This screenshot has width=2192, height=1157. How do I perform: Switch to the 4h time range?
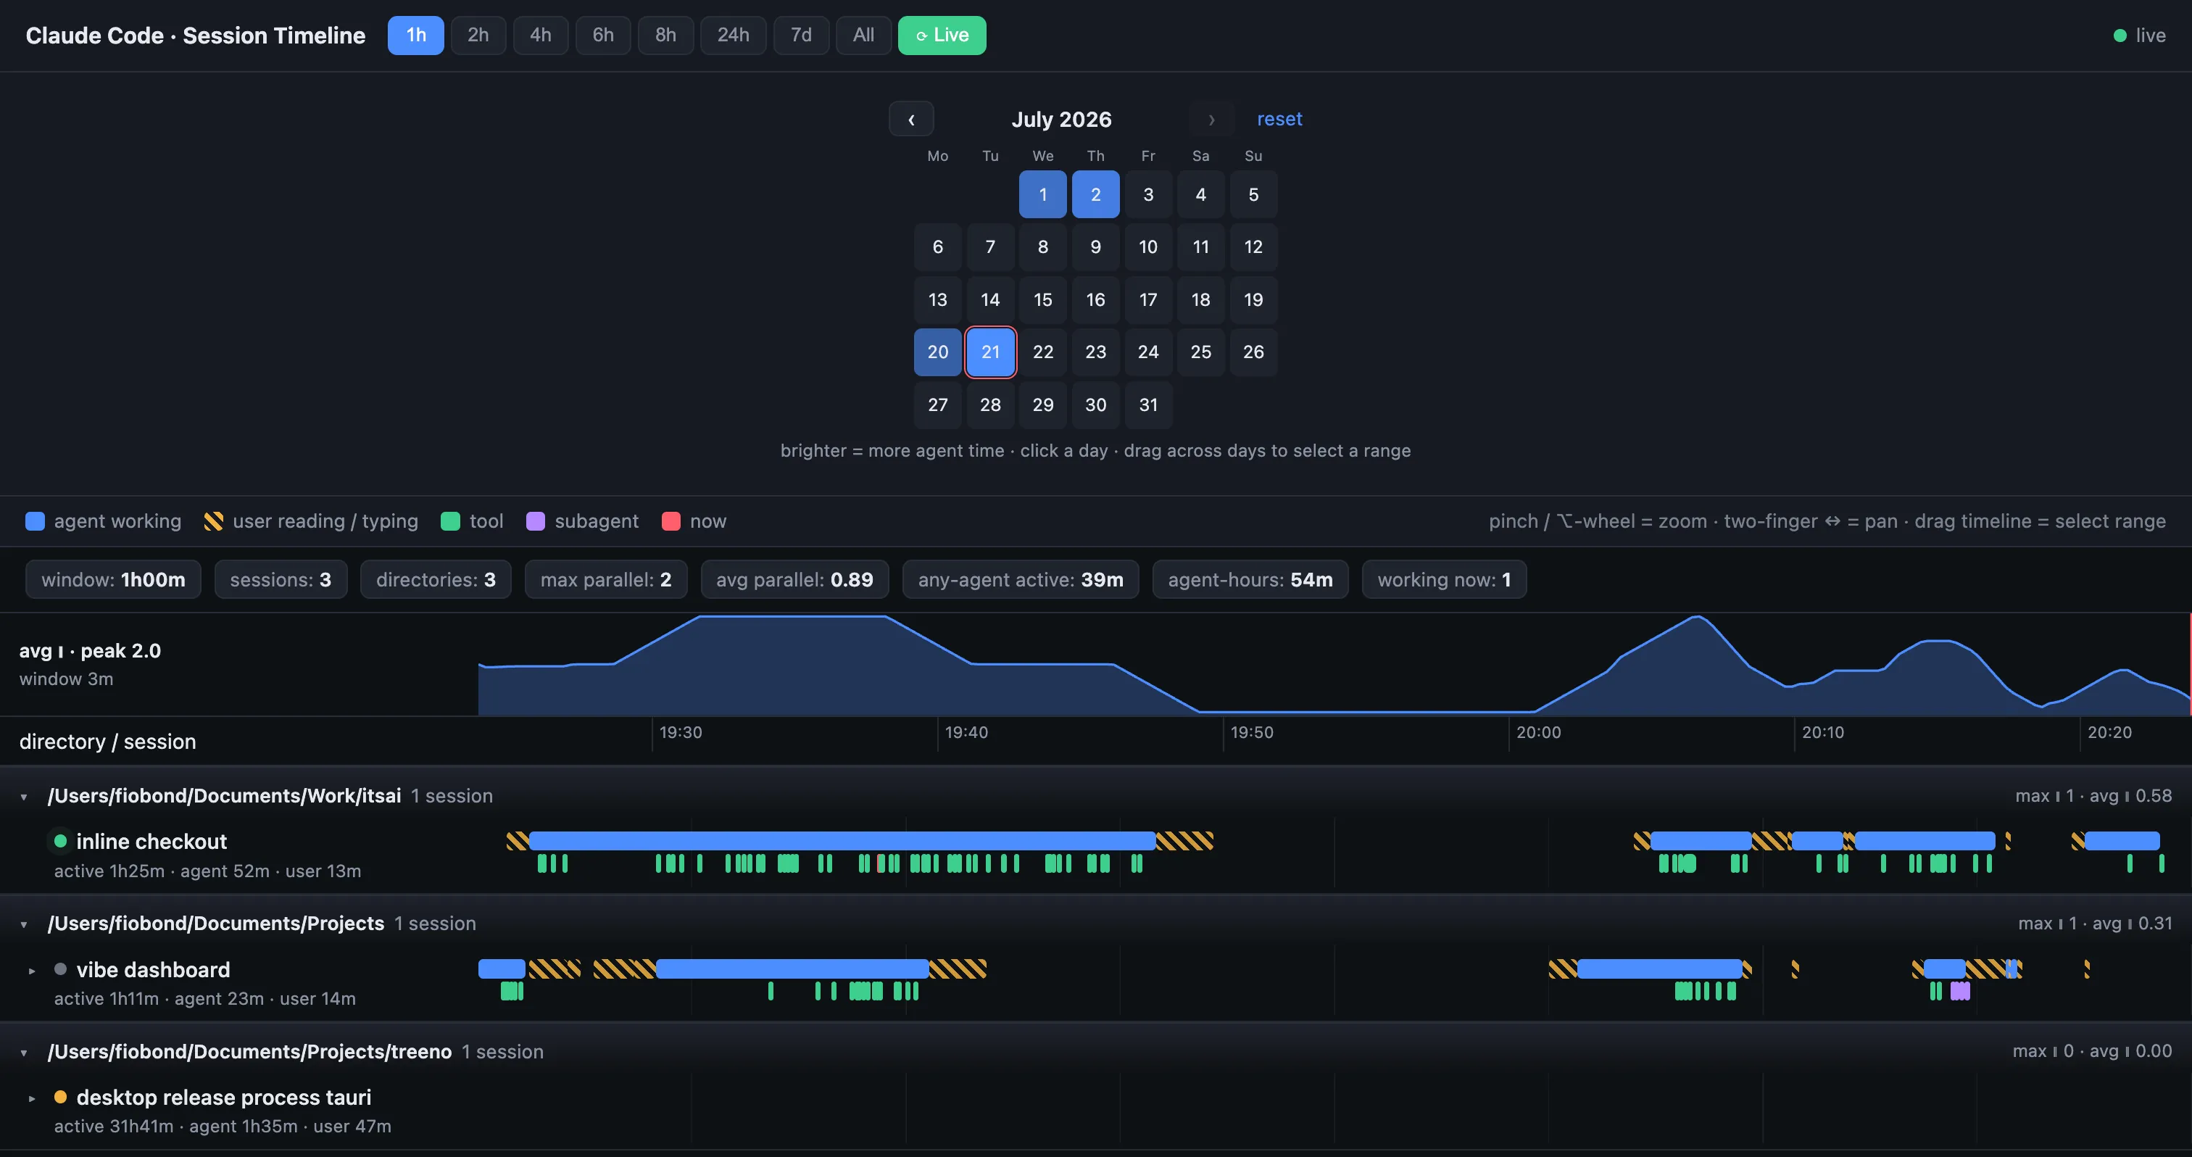[x=540, y=35]
